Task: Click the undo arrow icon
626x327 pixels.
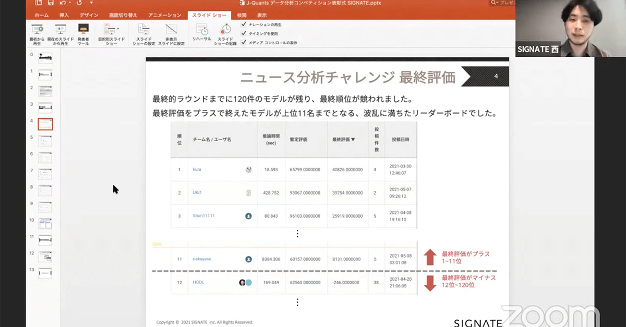Action: click(x=63, y=3)
